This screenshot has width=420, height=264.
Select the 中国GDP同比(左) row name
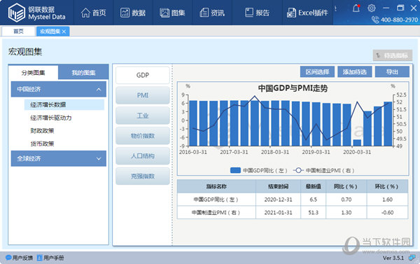click(x=216, y=200)
